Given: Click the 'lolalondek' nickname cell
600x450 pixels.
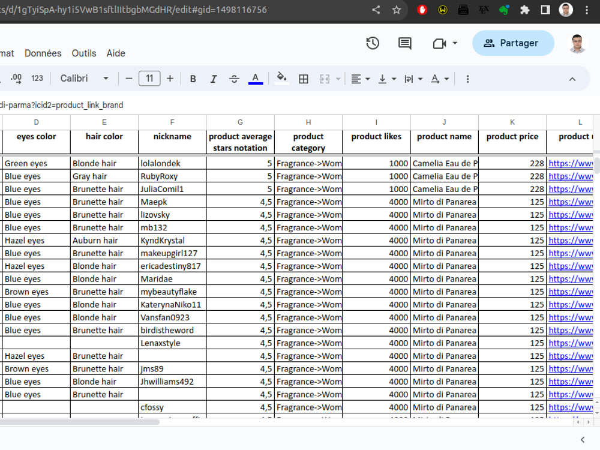Looking at the screenshot, I should (x=172, y=163).
